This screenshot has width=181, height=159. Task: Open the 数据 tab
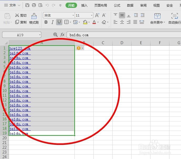point(130,5)
